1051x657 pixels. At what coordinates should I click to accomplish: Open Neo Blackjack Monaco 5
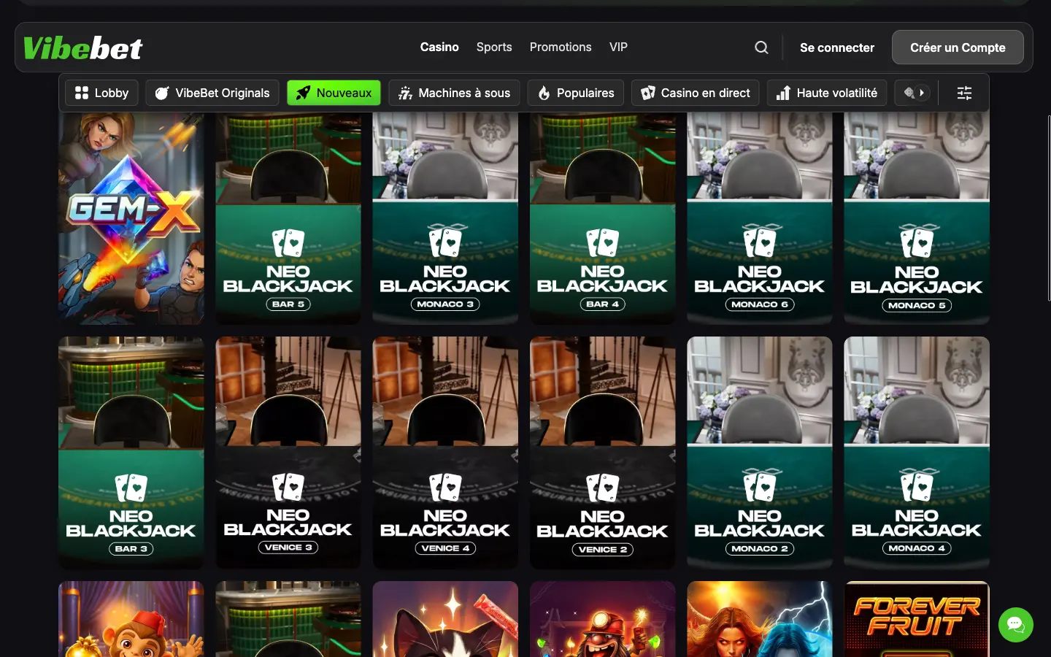[917, 218]
